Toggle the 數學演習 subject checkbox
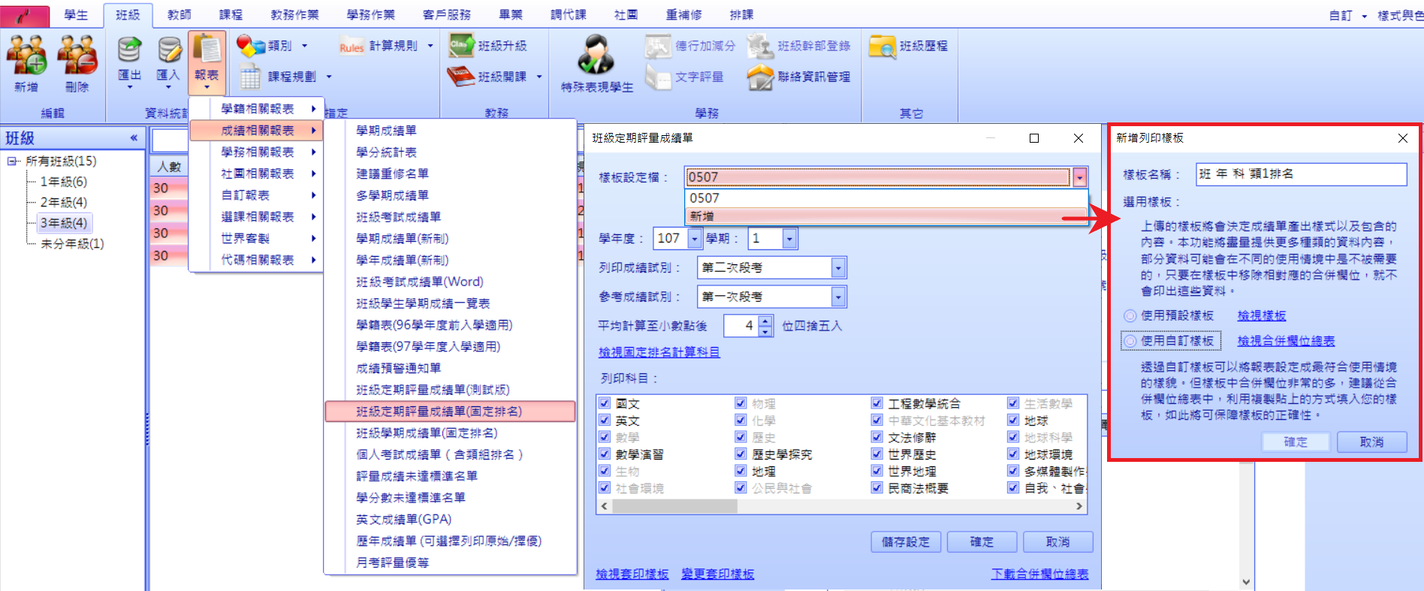The height and width of the screenshot is (591, 1424). pos(605,454)
